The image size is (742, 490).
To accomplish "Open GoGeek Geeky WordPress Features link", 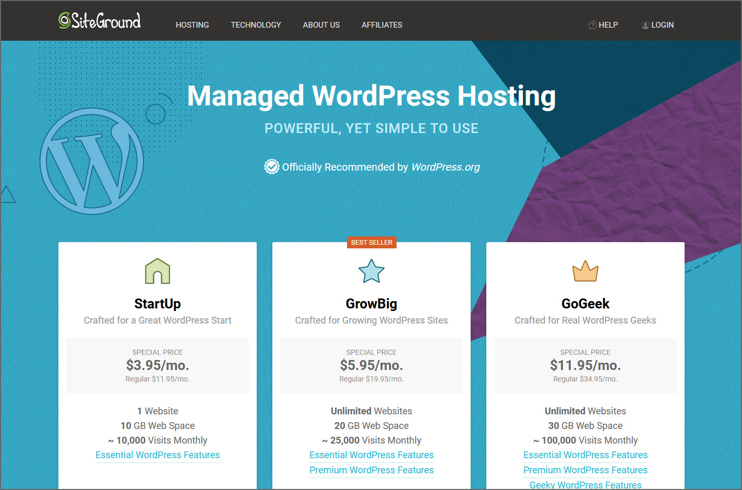I will tap(585, 485).
